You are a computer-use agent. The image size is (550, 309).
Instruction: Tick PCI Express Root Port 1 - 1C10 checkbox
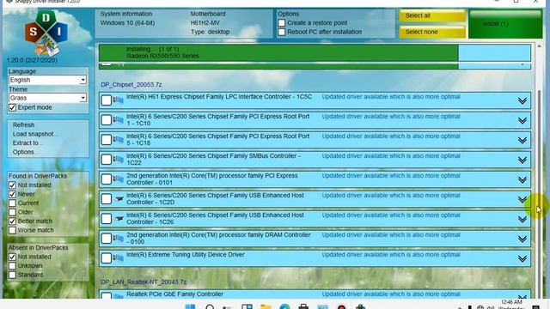(x=106, y=120)
